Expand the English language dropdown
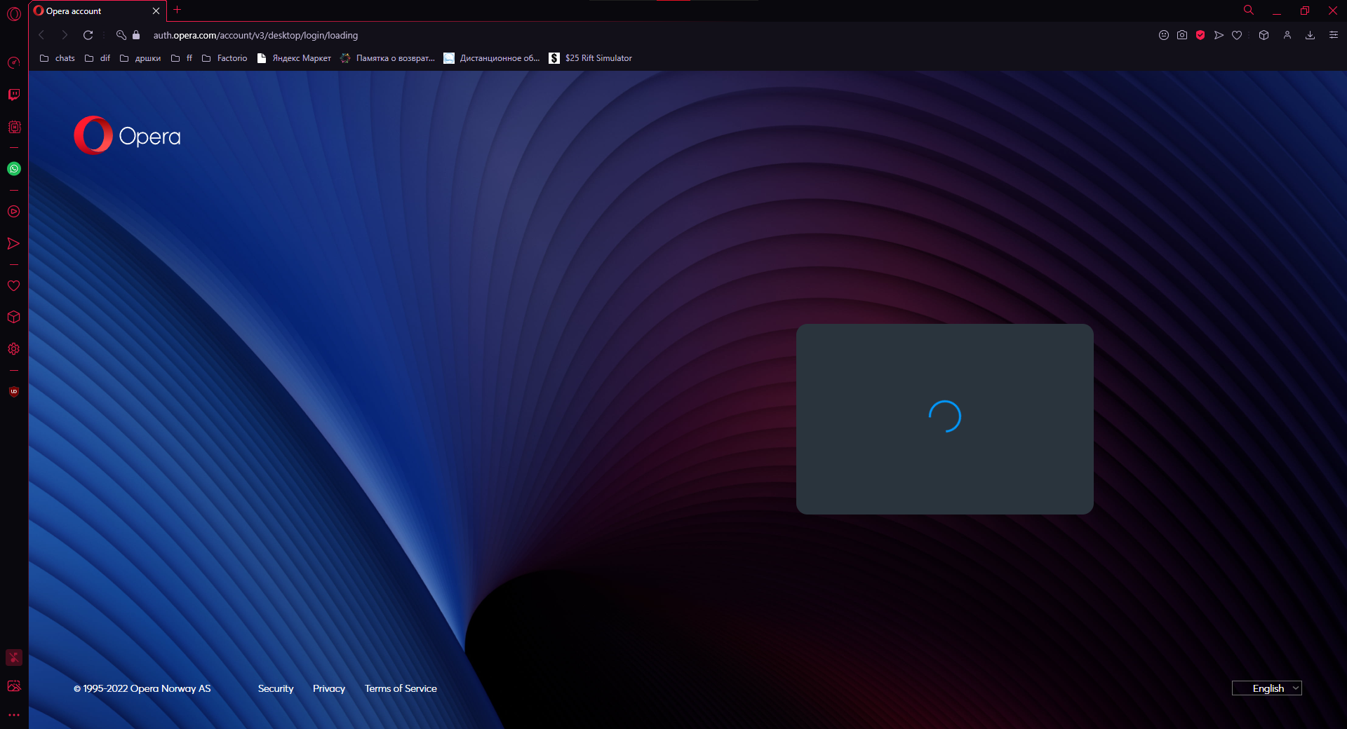This screenshot has width=1347, height=729. tap(1267, 688)
